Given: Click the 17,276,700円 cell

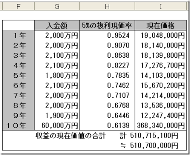Looking at the screenshot, I should [161, 65].
